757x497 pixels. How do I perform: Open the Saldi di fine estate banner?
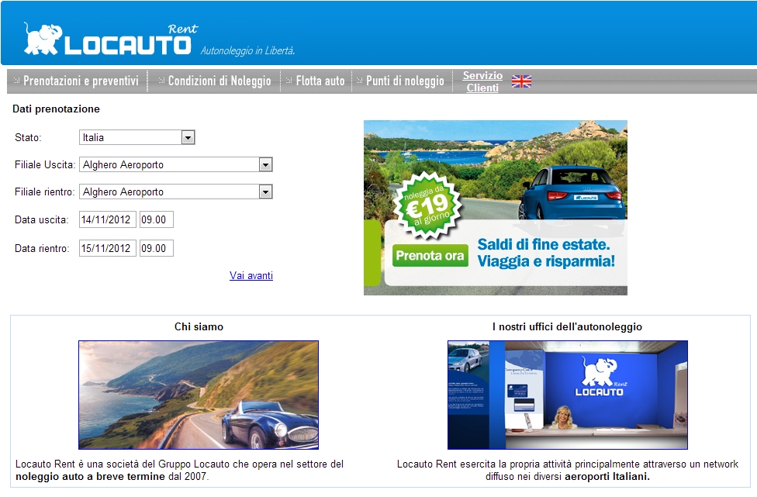point(496,208)
